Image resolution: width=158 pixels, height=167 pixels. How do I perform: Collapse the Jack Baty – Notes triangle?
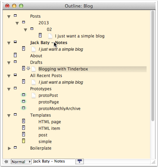click(x=9, y=43)
